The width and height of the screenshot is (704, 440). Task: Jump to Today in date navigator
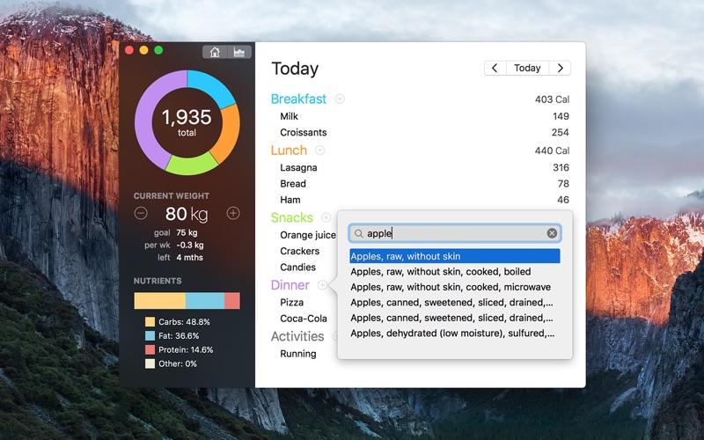coord(527,68)
